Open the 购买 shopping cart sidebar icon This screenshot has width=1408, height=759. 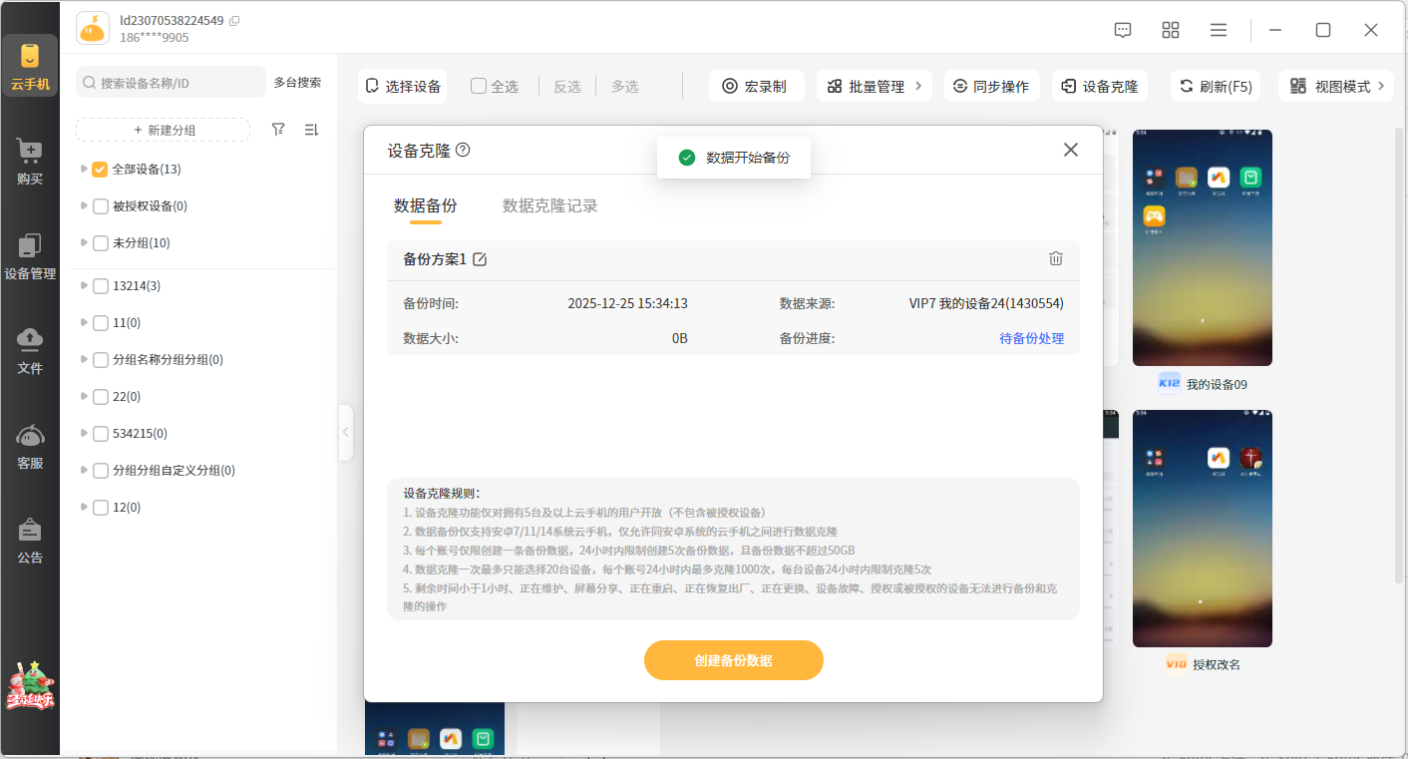(30, 161)
